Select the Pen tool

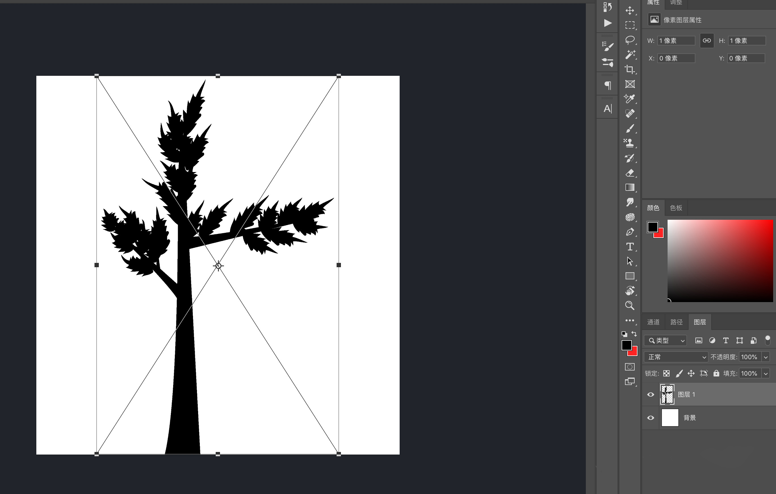point(630,232)
